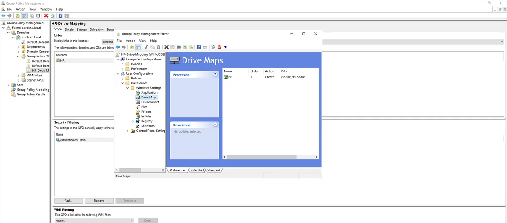
Task: Expand the Sites node in Group Policy Management
Action: (8, 85)
